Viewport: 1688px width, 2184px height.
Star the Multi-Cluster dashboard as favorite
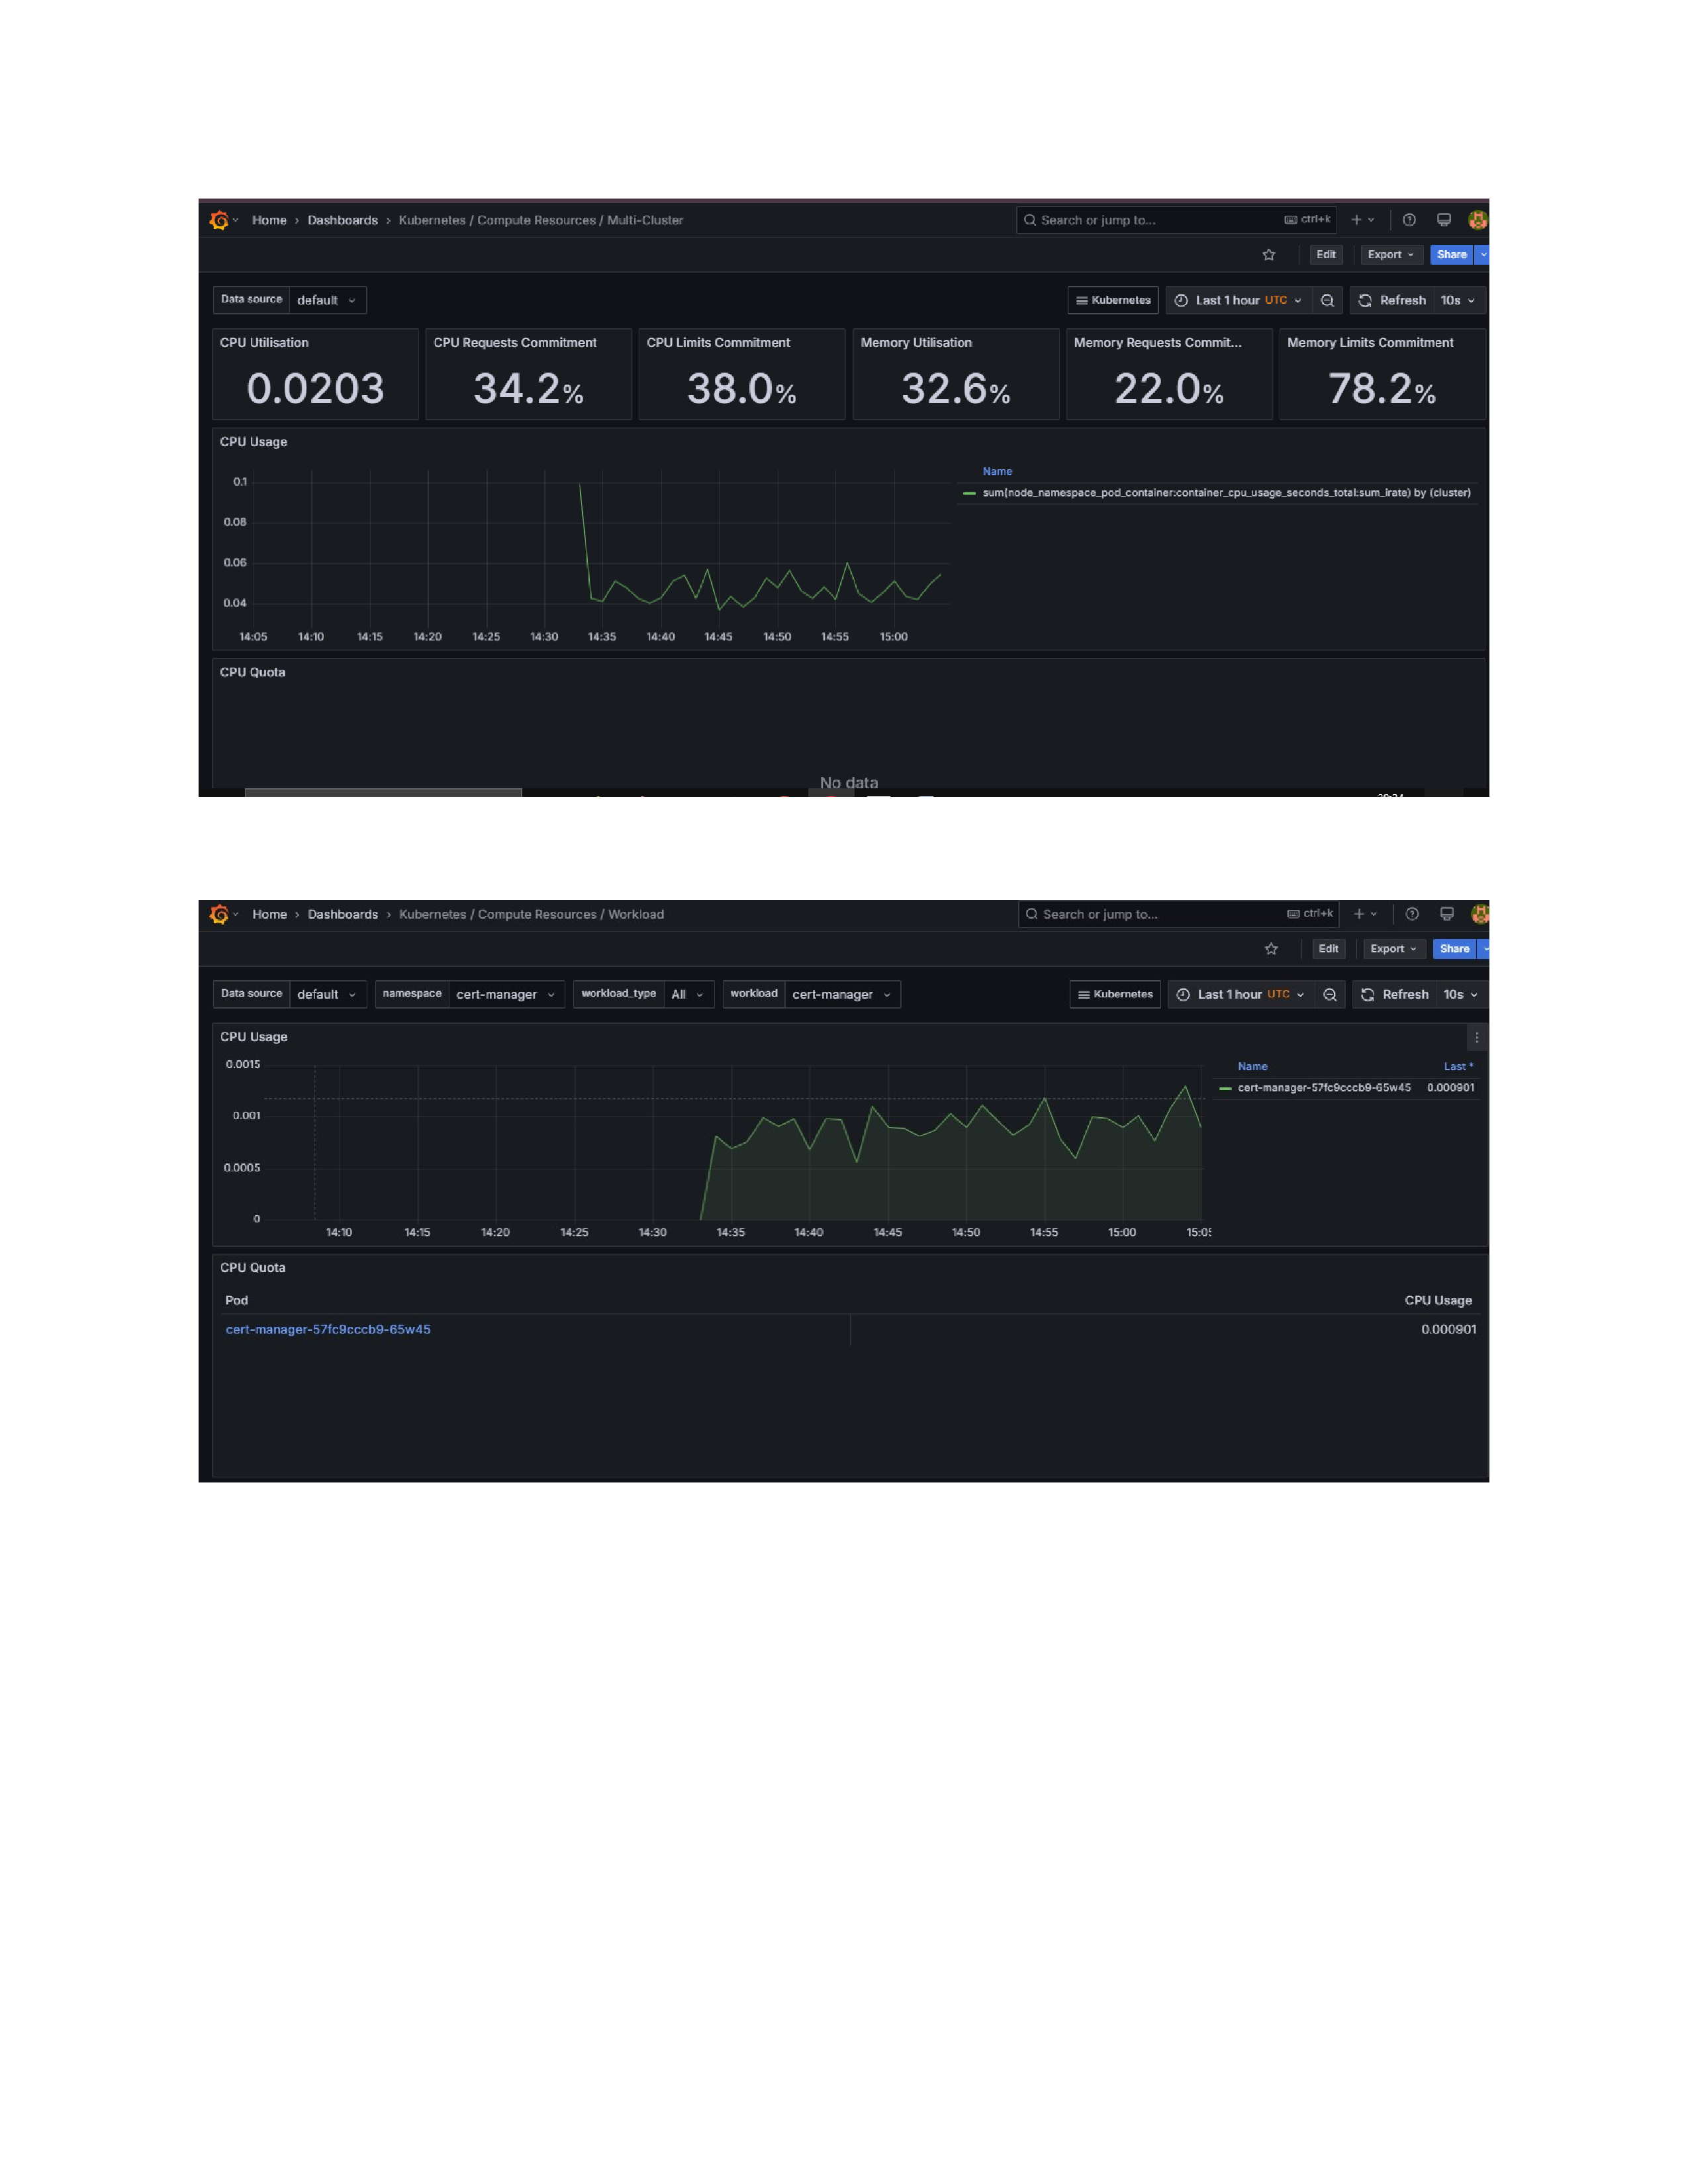1269,255
